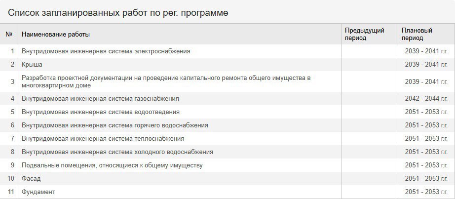The image size is (455, 199).
Task: Click the "Список запланированных работ" panel title
Action: coord(118,13)
